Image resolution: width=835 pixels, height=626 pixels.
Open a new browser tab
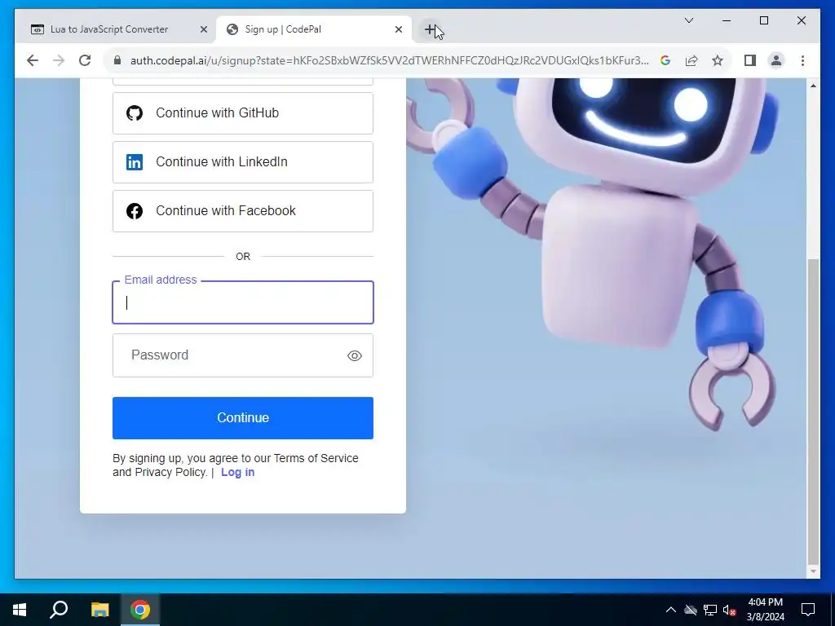431,30
